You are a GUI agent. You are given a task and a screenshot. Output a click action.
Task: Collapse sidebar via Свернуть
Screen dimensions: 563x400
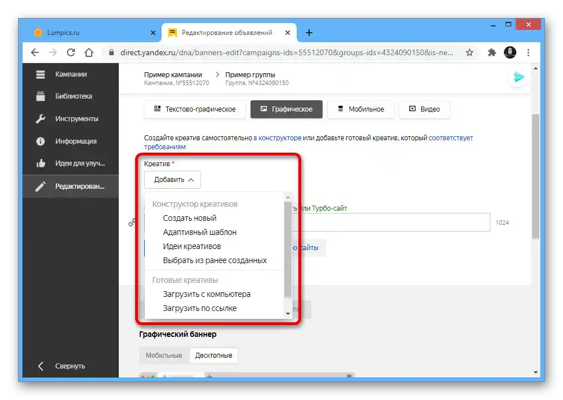pos(70,366)
